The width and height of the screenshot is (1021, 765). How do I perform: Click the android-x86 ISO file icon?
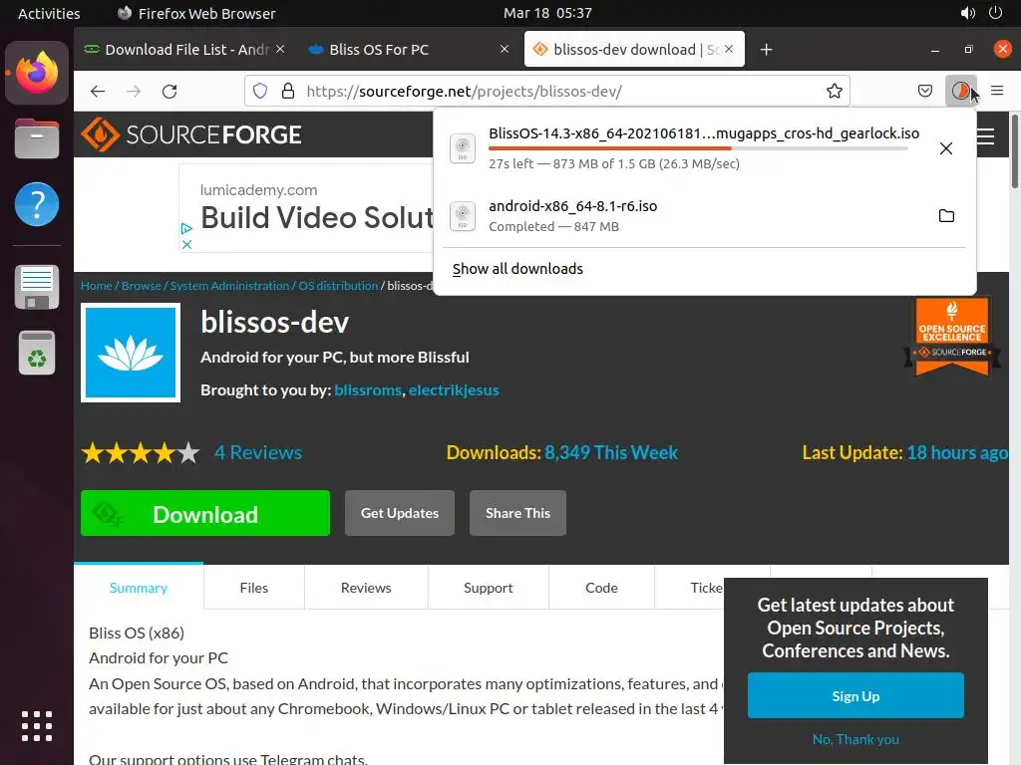coord(463,216)
